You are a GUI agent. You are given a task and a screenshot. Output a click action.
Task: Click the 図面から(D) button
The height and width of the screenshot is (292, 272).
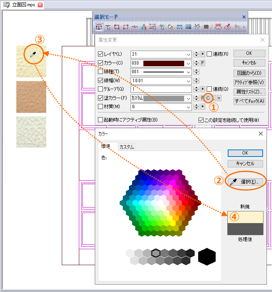pos(249,73)
